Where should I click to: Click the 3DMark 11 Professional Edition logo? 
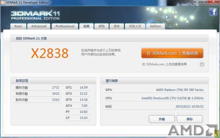tap(35, 15)
